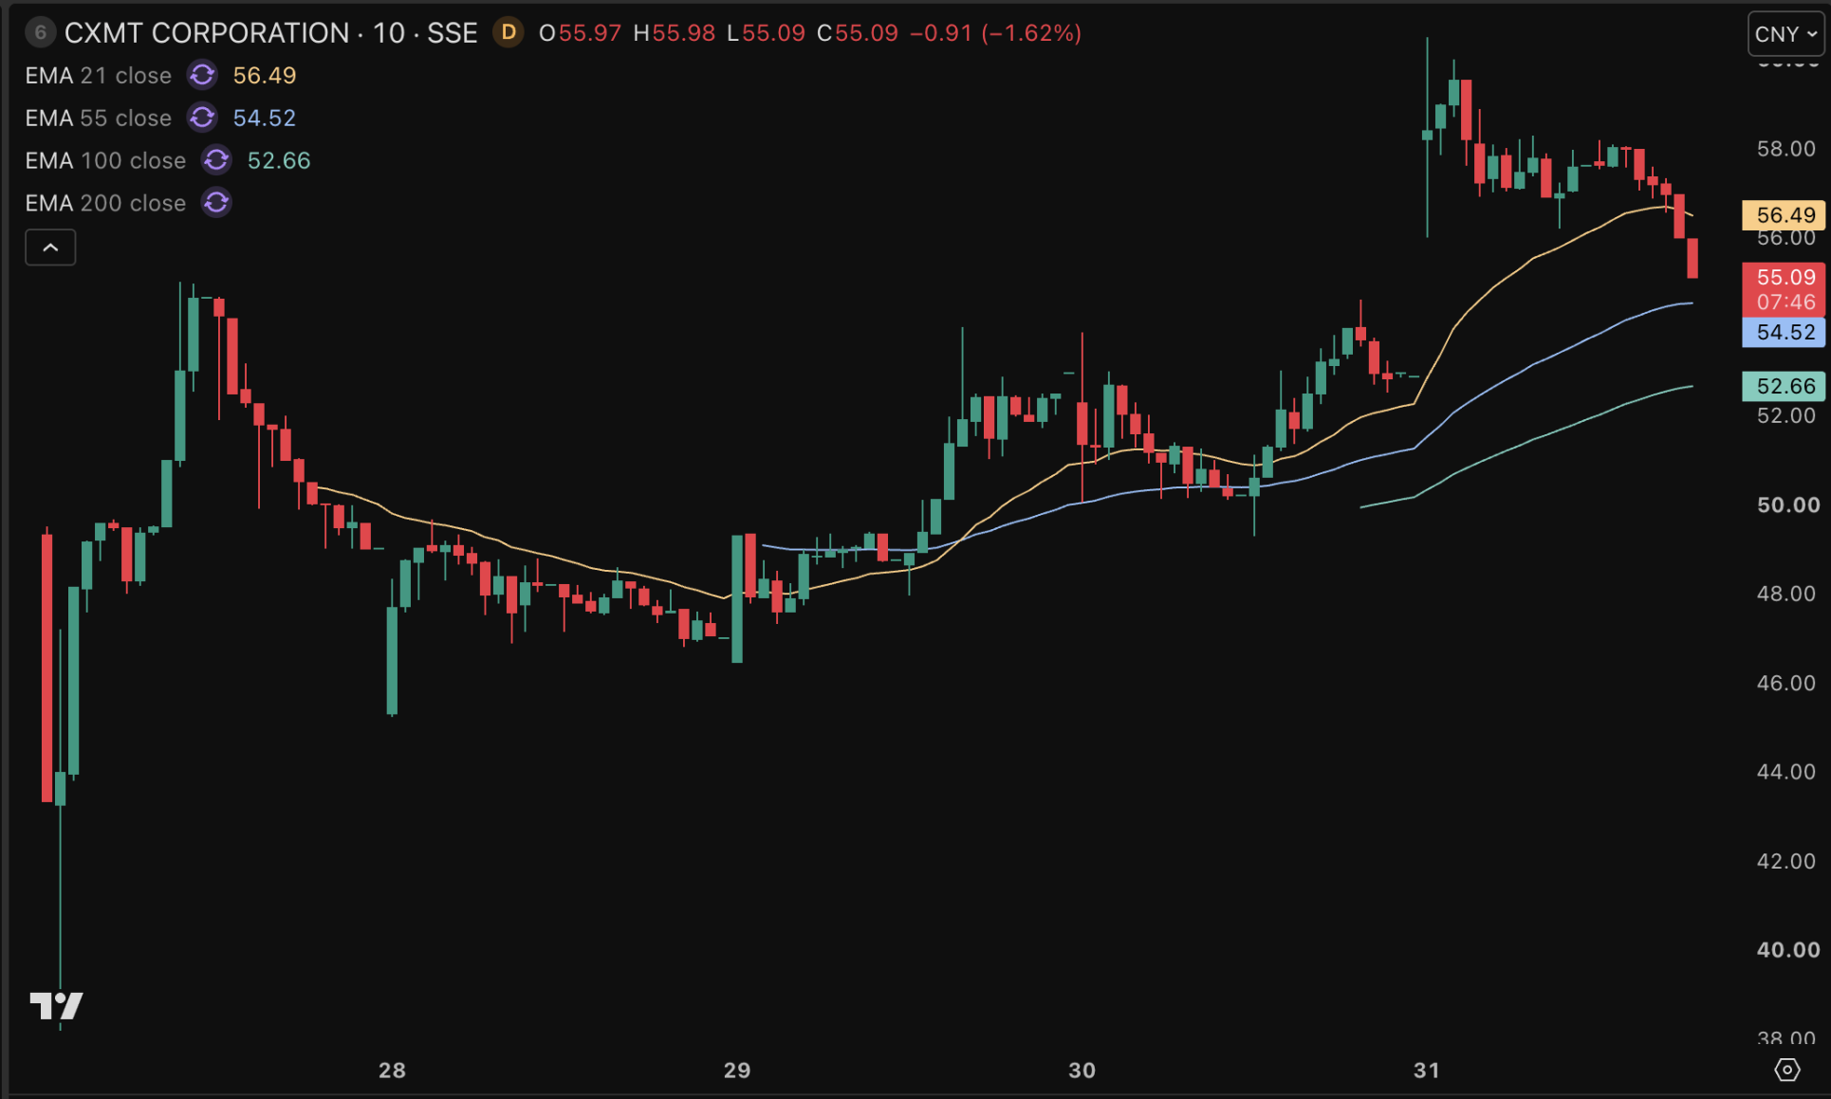This screenshot has width=1831, height=1099.
Task: Select the EMA 21 close indicator label
Action: tap(99, 75)
